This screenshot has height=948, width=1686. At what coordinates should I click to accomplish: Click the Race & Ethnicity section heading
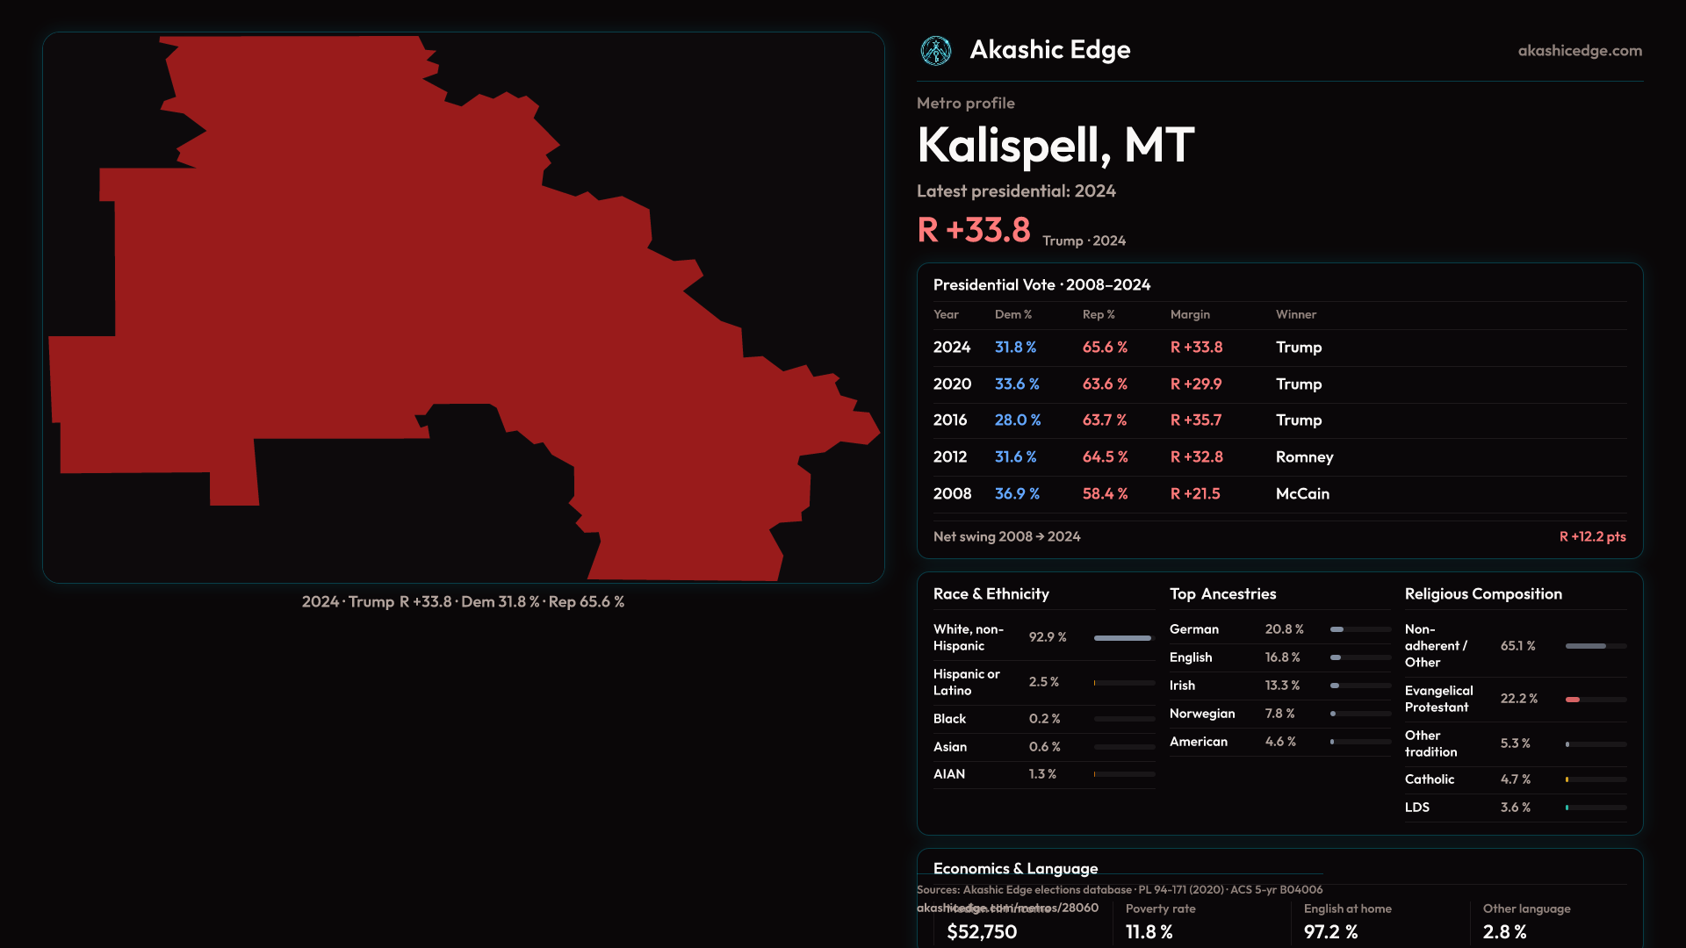[991, 594]
